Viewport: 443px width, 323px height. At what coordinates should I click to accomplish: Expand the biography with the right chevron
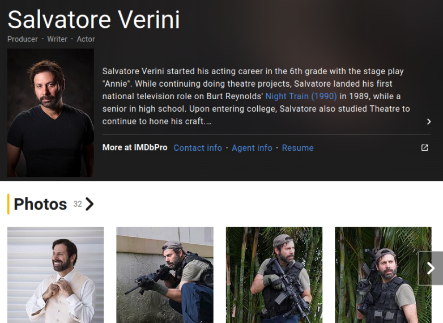click(x=429, y=121)
